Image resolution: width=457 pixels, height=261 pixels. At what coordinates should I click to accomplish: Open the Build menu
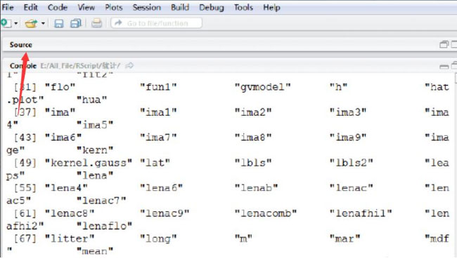pyautogui.click(x=180, y=7)
